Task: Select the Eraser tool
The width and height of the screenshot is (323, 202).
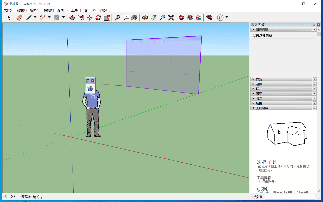Action: 19,18
